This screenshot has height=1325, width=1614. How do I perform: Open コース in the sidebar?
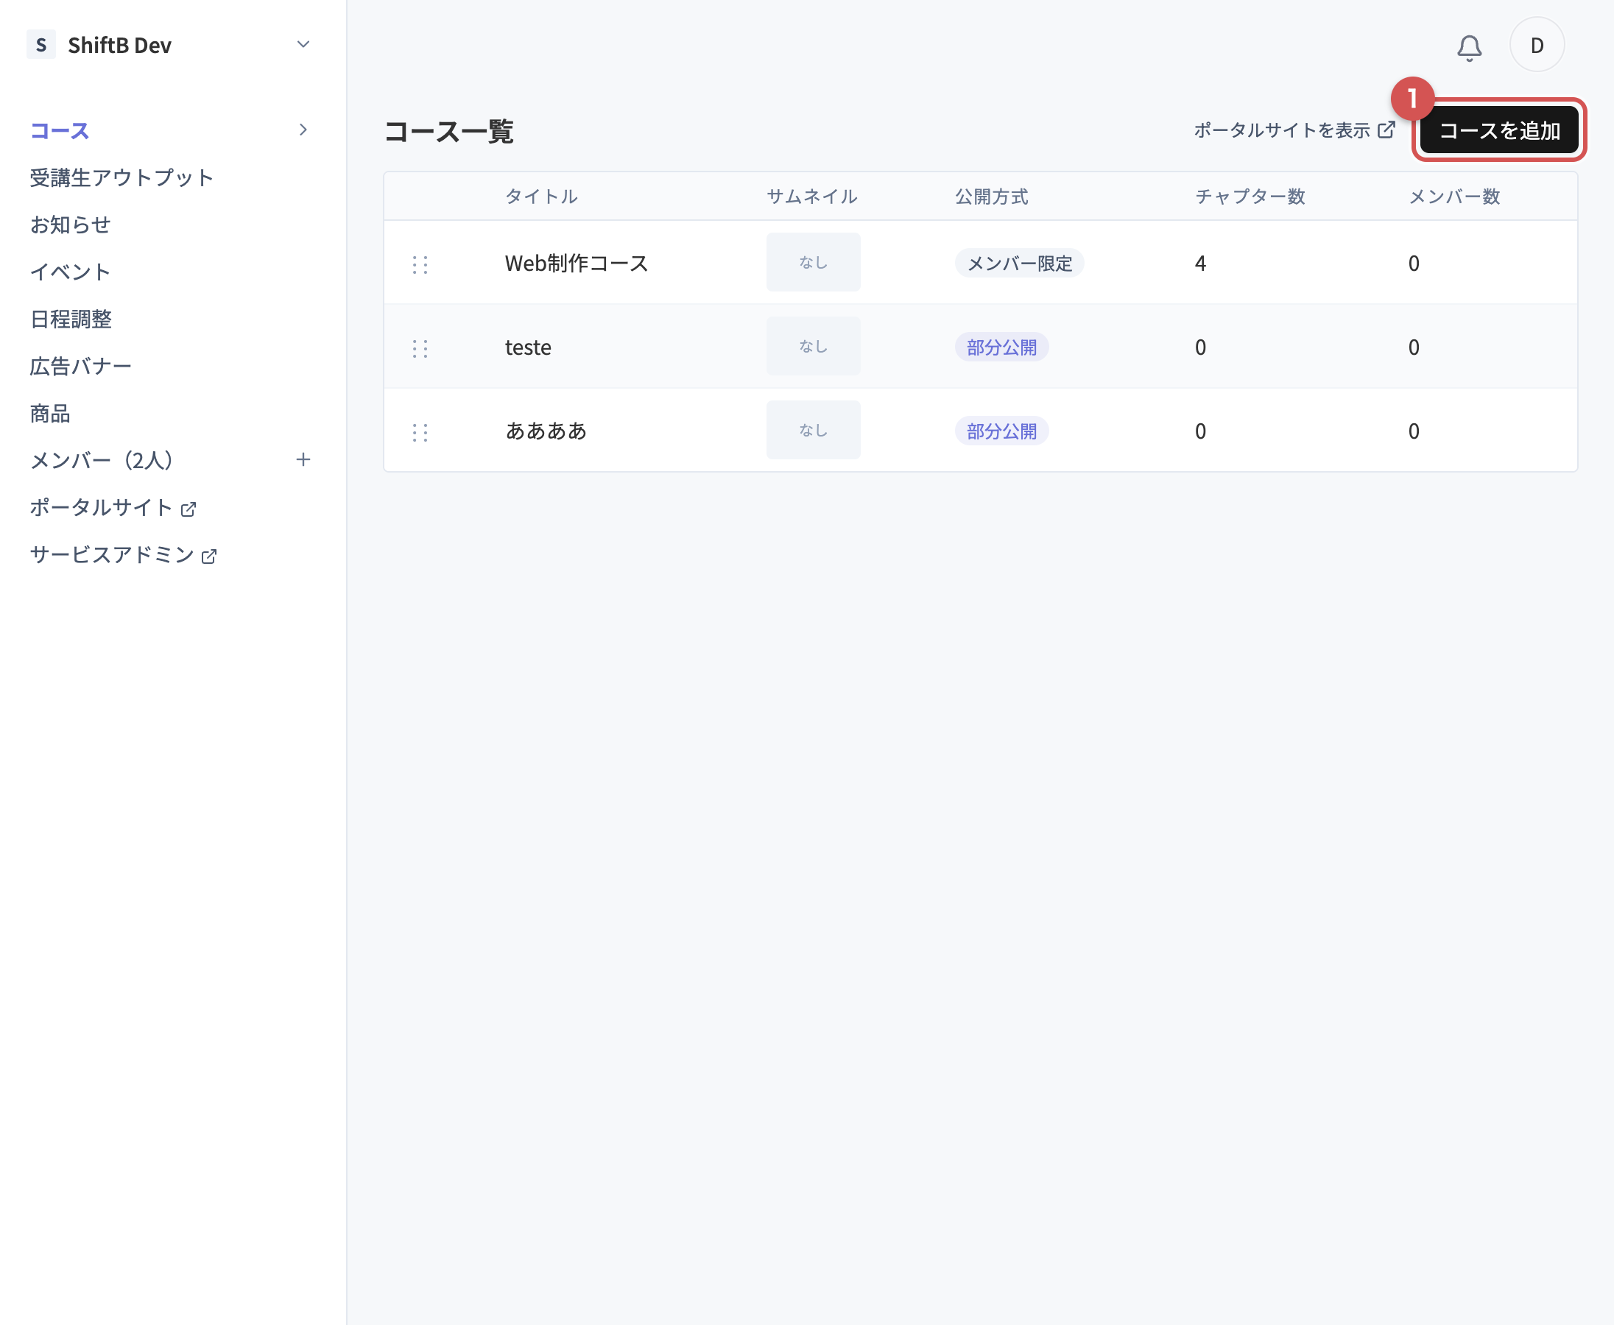click(x=60, y=130)
